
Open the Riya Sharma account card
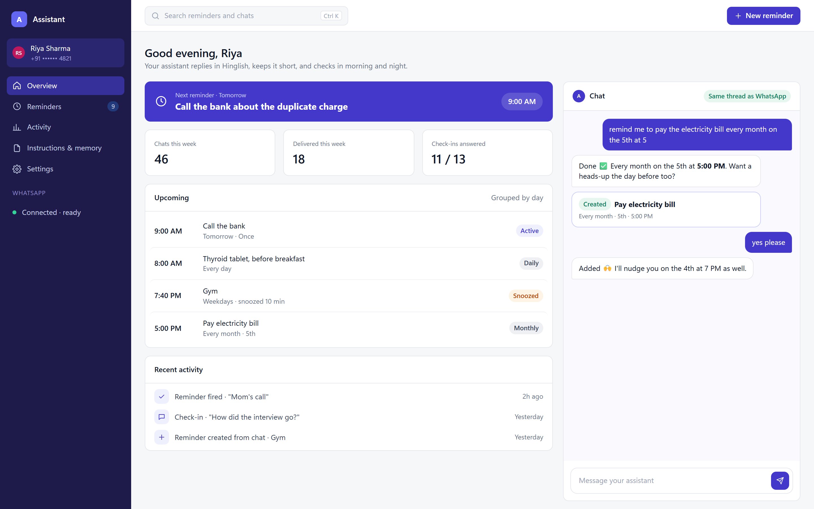point(66,53)
